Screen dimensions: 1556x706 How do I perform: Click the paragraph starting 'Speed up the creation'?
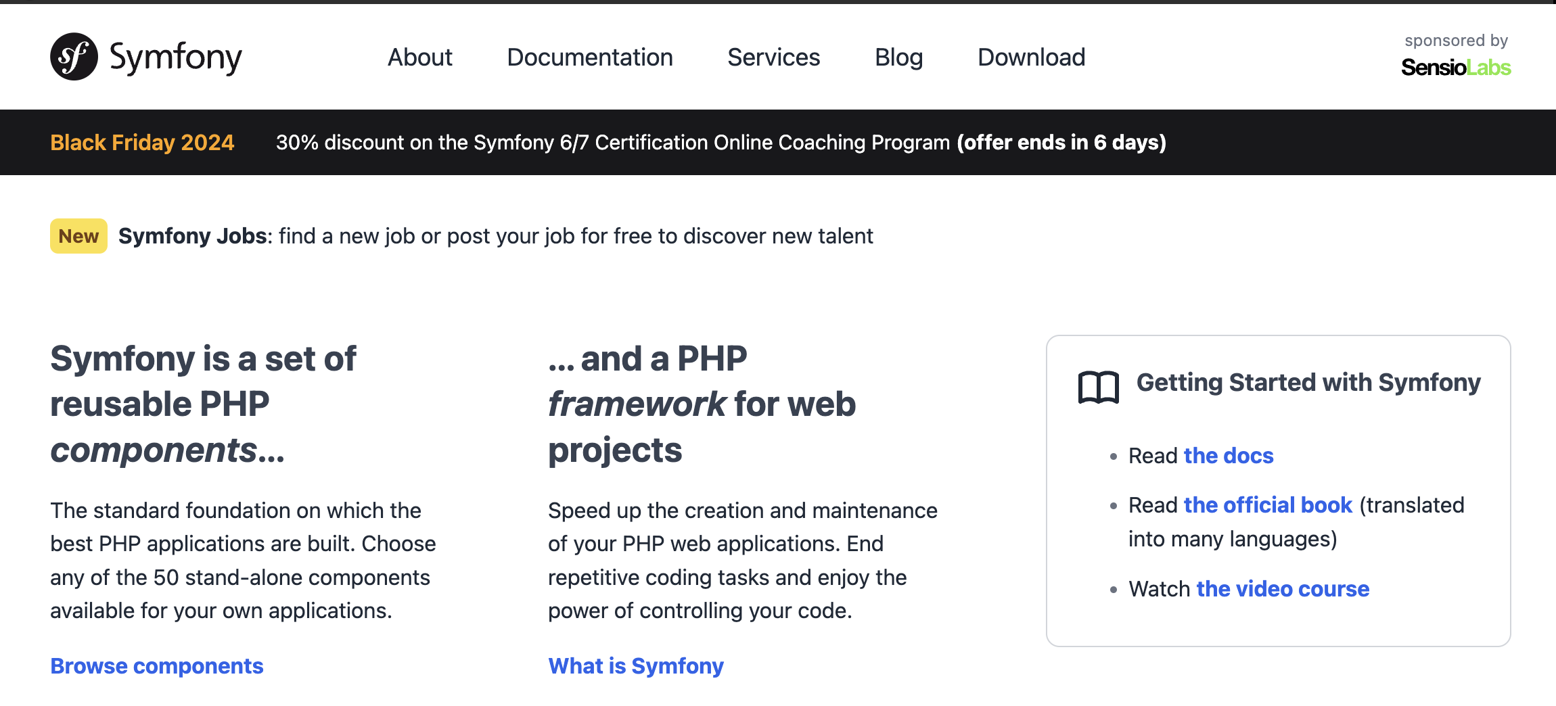pyautogui.click(x=743, y=561)
